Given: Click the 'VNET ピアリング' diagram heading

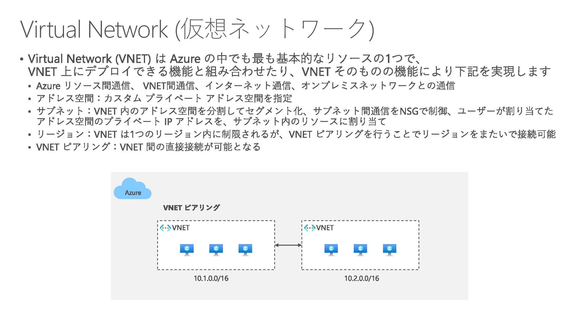Looking at the screenshot, I should (191, 208).
